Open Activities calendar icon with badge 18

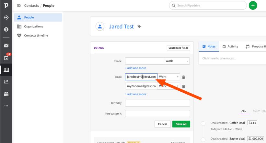click(x=6, y=58)
